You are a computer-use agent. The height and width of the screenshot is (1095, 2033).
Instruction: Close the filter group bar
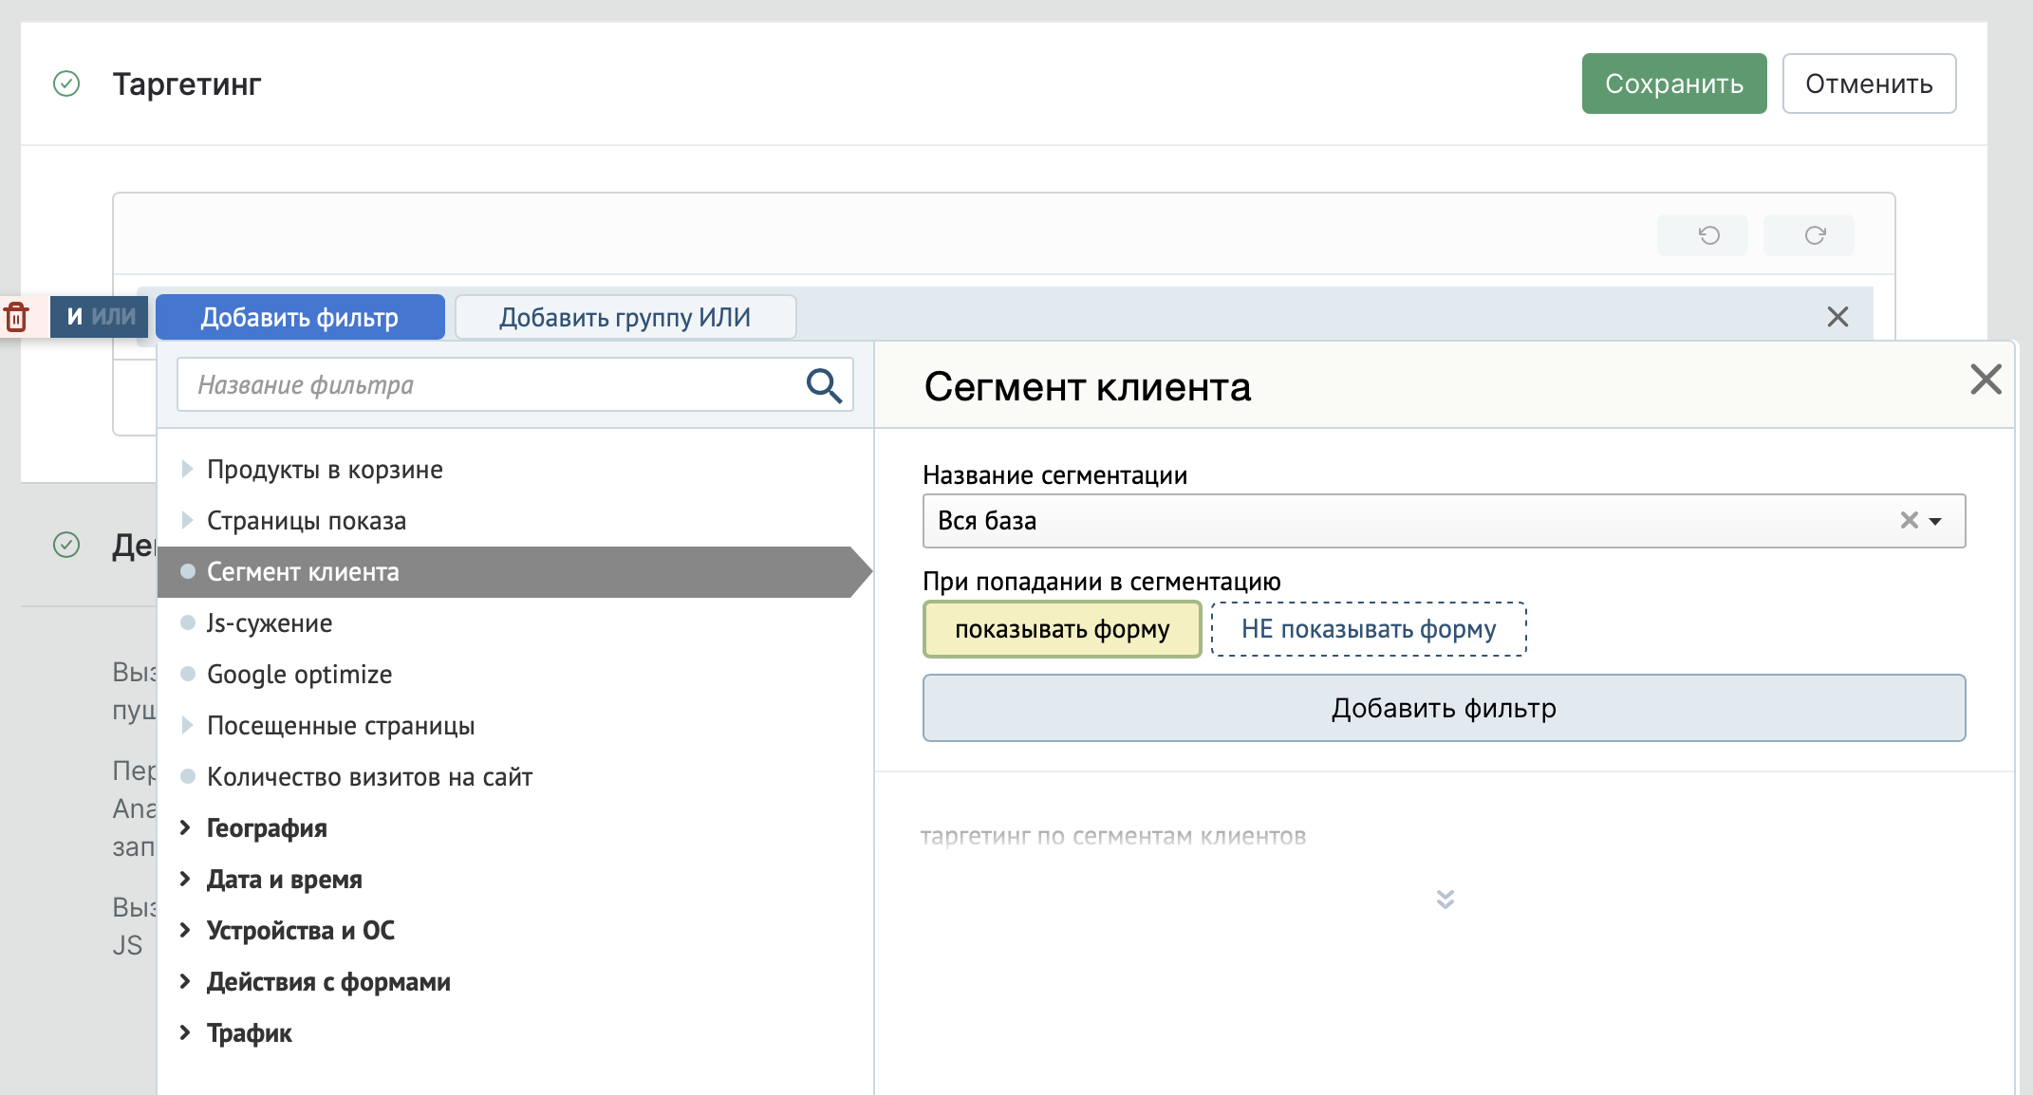[x=1837, y=317]
